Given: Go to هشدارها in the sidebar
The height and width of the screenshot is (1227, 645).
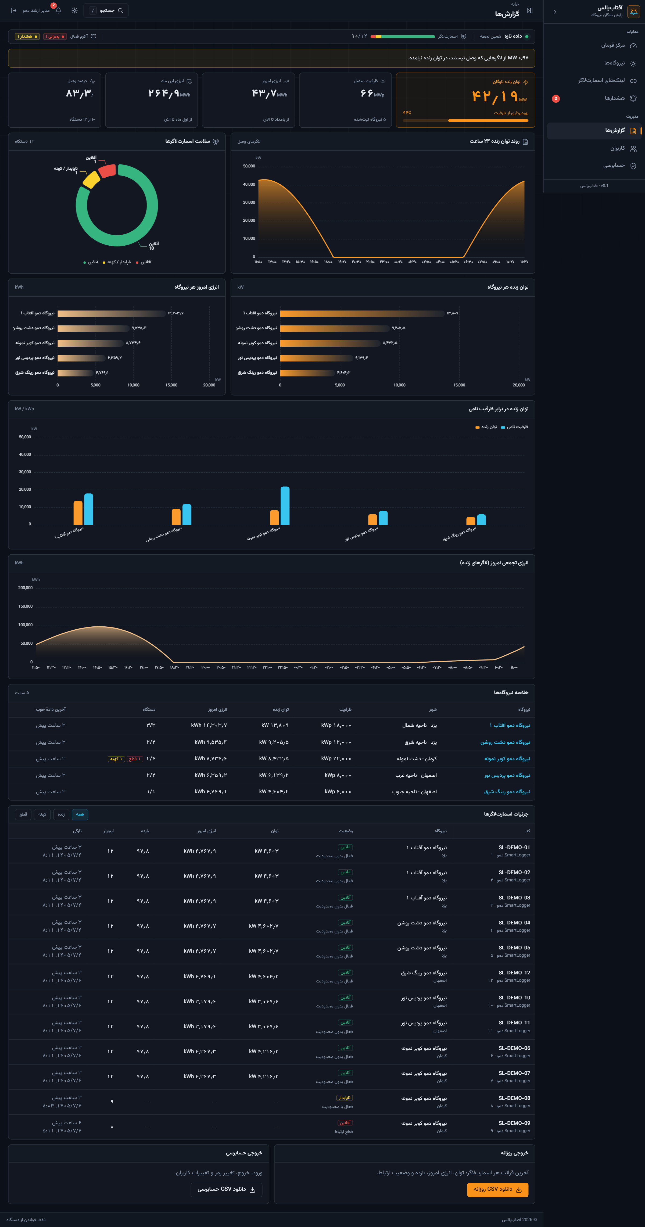Looking at the screenshot, I should coord(594,98).
